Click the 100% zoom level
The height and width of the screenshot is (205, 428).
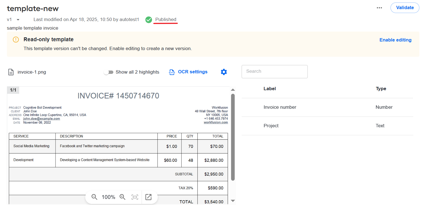[108, 197]
